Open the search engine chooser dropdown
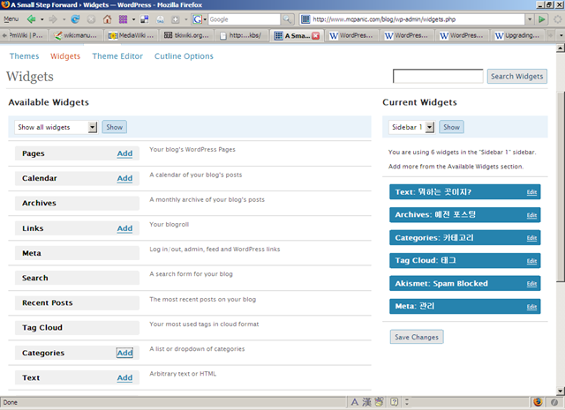The image size is (565, 410). (205, 19)
